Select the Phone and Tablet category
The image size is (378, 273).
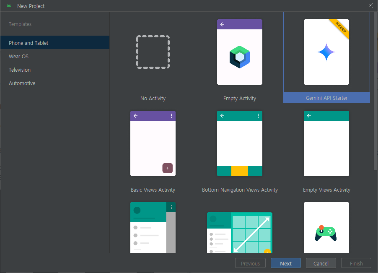pos(28,42)
